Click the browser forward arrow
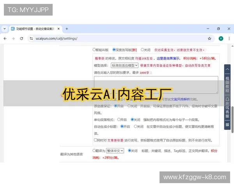The width and height of the screenshot is (234, 187). click(x=13, y=39)
